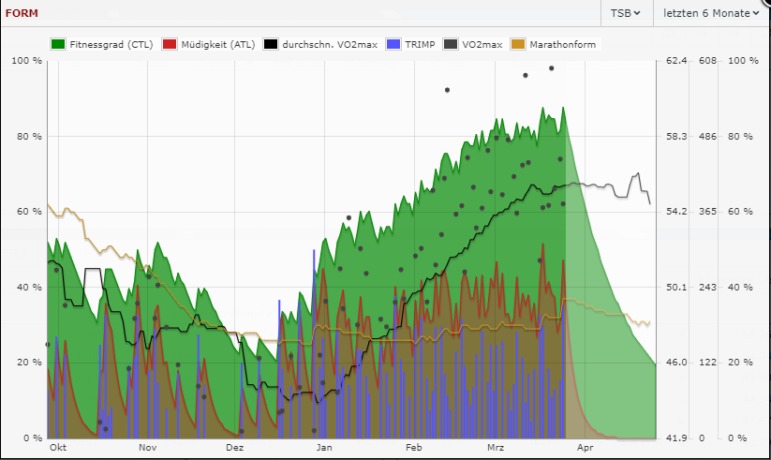Click the FORM panel title
This screenshot has width=771, height=460.
coord(22,13)
